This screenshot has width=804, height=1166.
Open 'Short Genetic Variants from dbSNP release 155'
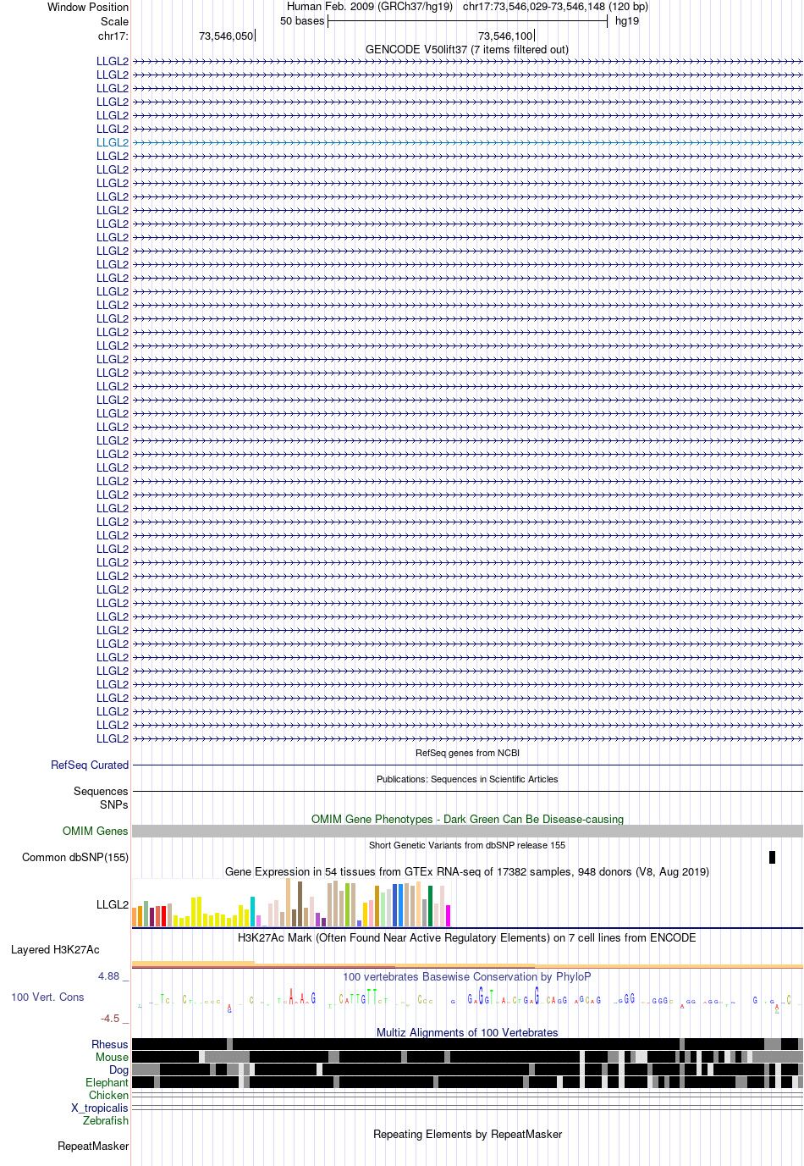[467, 845]
